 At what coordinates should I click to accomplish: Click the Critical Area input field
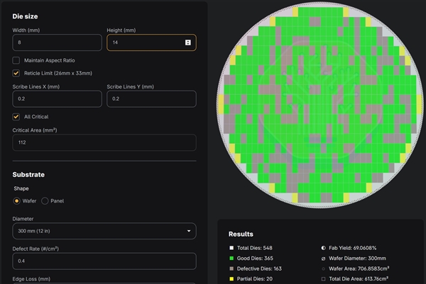click(x=104, y=142)
